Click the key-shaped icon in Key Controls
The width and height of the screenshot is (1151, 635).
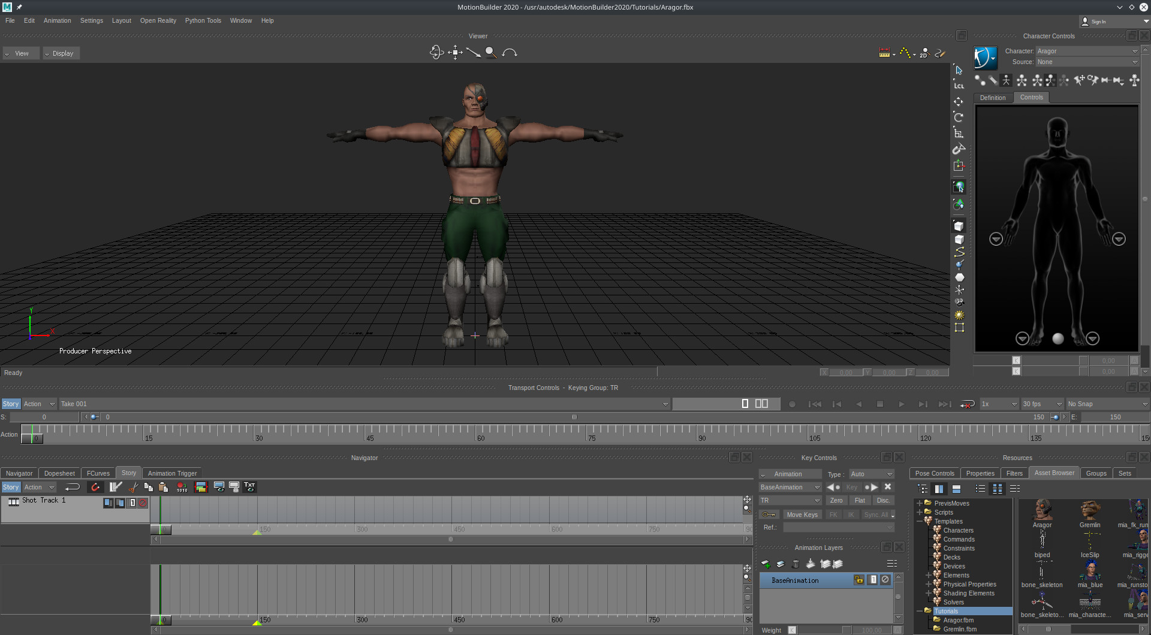(769, 515)
